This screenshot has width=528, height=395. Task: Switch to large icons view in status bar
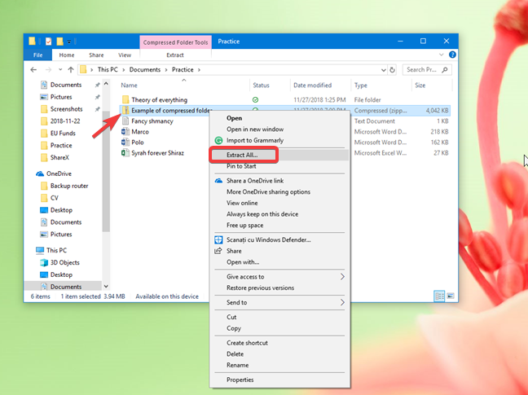451,296
